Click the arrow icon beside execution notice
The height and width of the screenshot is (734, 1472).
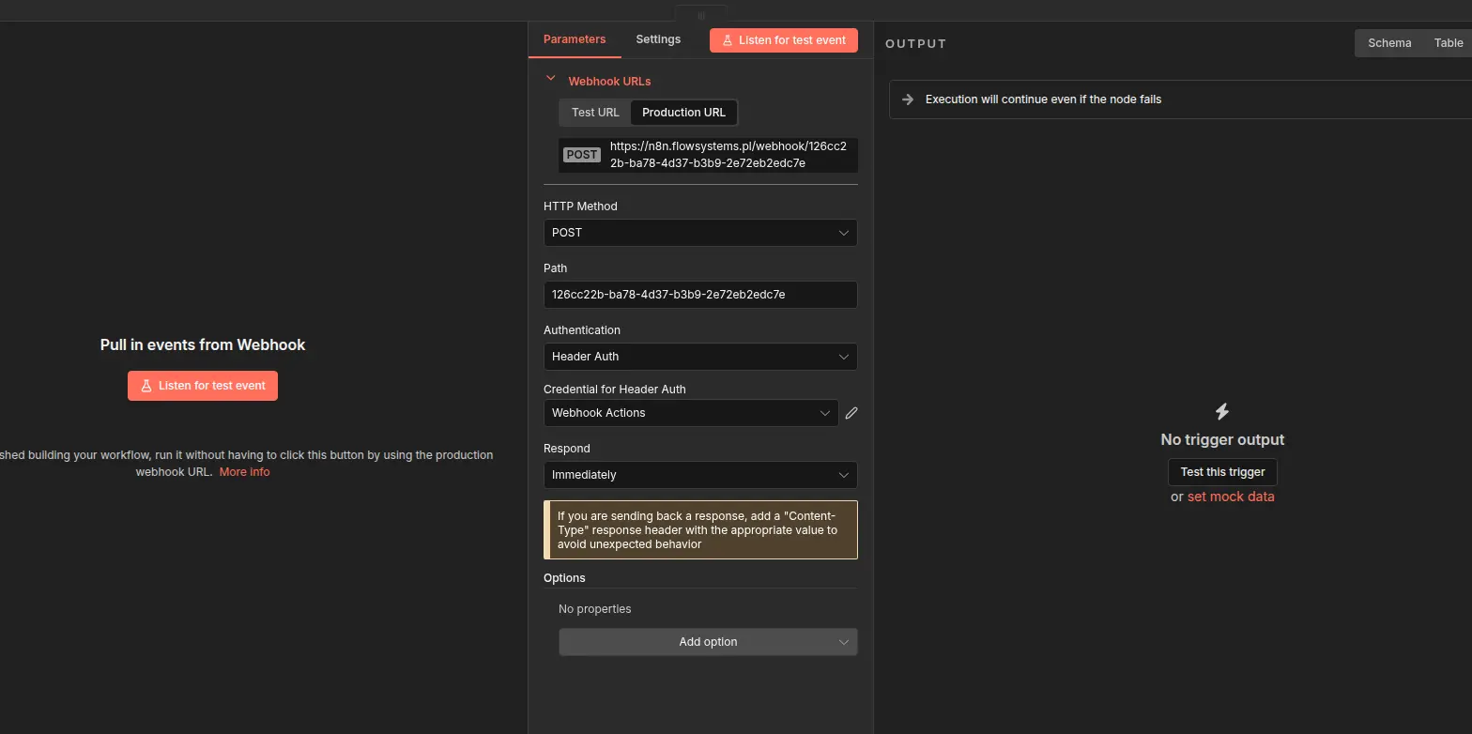click(908, 99)
